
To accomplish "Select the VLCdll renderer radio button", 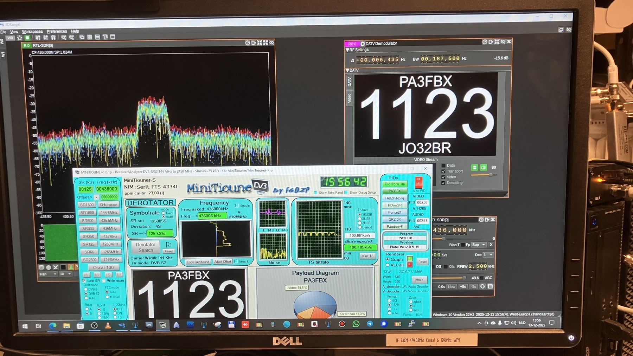I will click(x=388, y=265).
